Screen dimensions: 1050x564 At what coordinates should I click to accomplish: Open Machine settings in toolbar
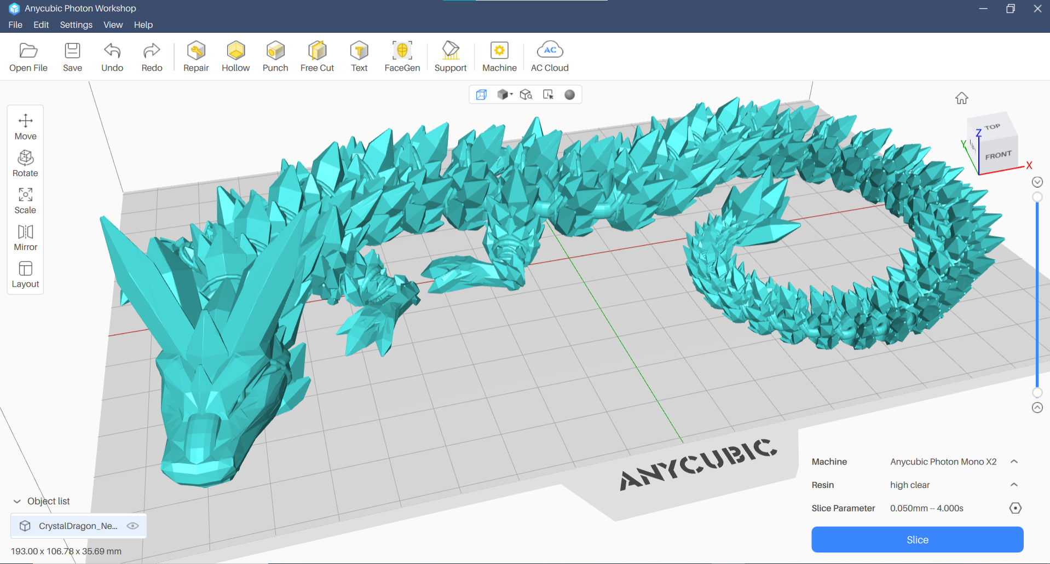pyautogui.click(x=499, y=57)
